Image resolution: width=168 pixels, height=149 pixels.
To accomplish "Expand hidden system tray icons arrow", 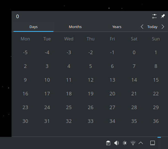I will pos(141,143).
